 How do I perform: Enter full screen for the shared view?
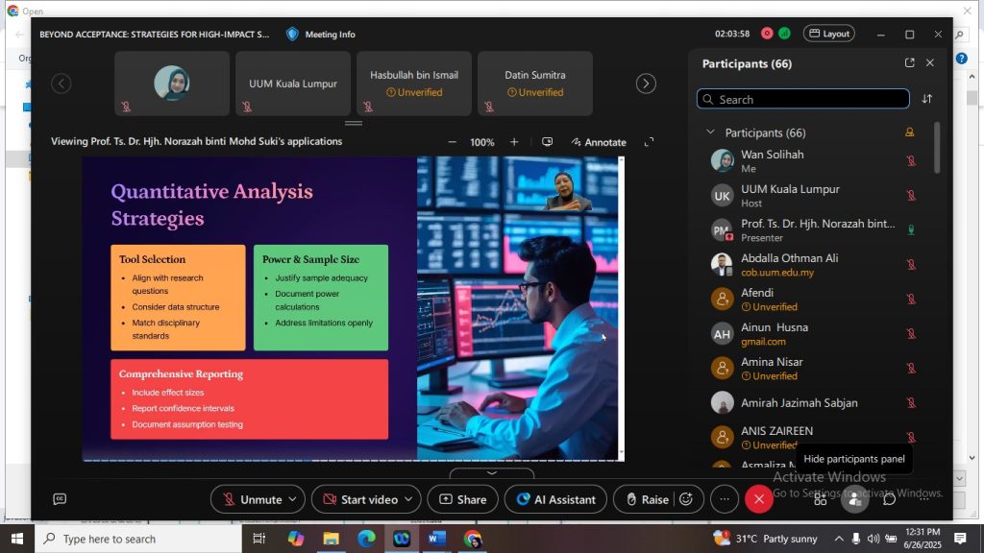click(x=649, y=142)
